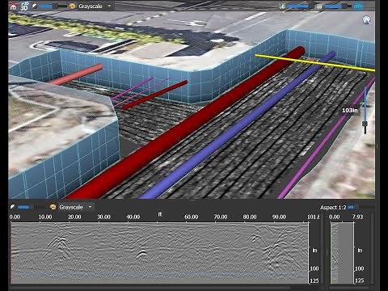This screenshot has width=388, height=291.
Task: Click the map layer icon at top right
Action: [282, 6]
